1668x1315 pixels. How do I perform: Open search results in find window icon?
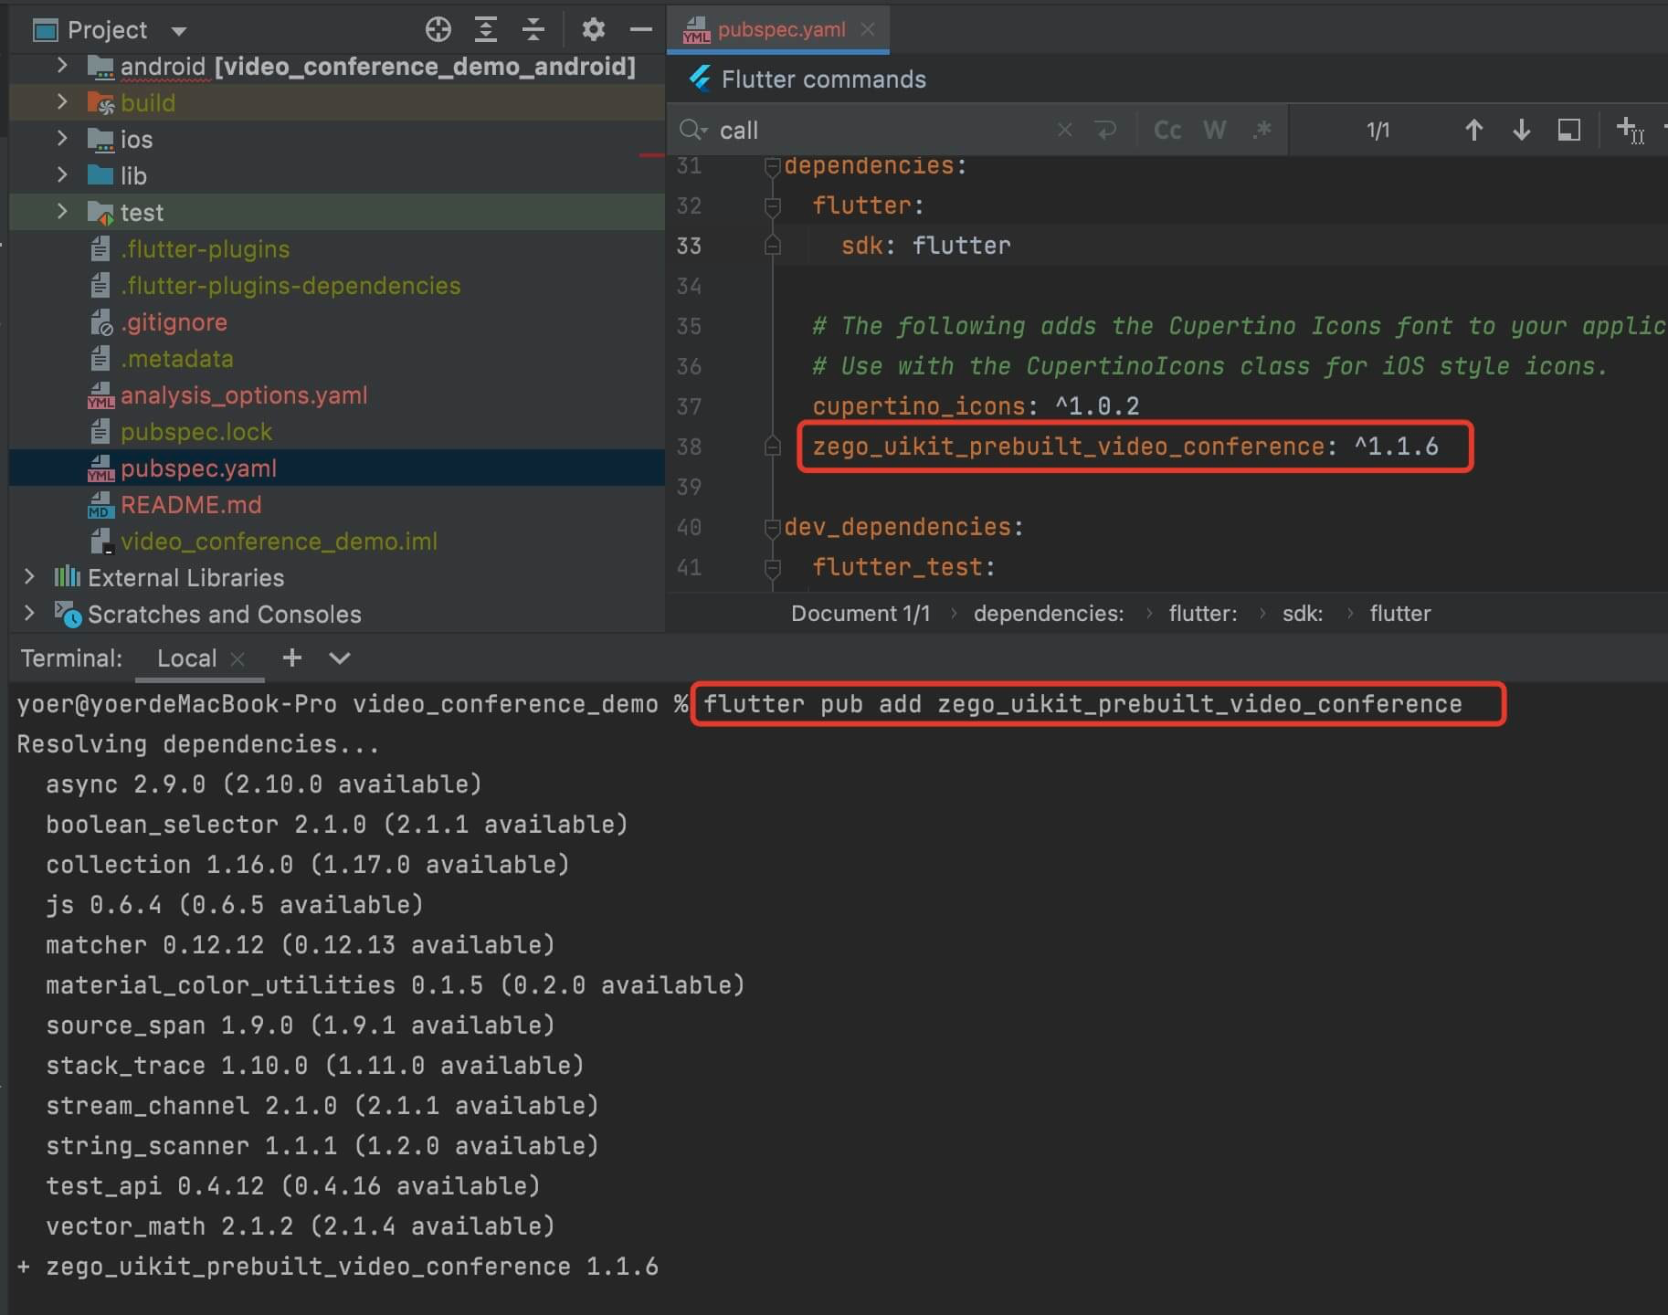point(1568,131)
